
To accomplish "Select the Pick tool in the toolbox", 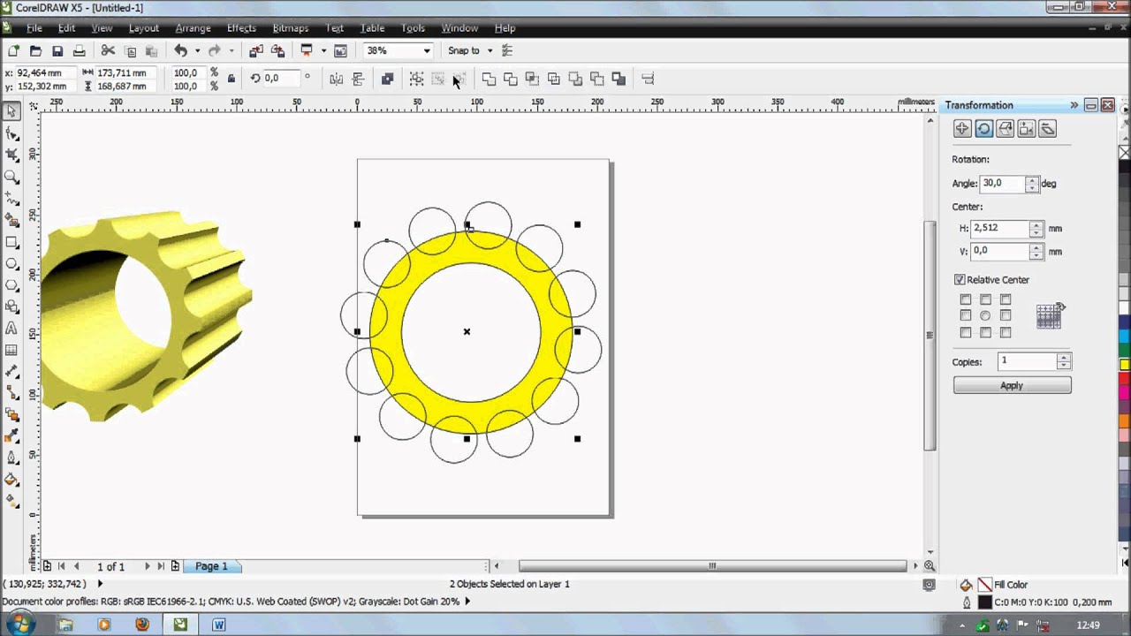I will 11,111.
